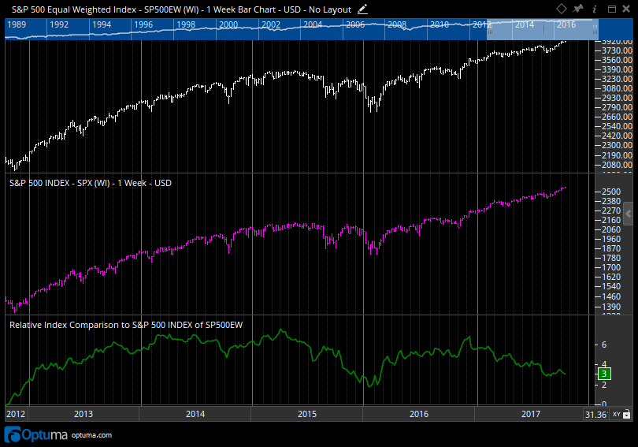Click the XY scale label

point(617,414)
